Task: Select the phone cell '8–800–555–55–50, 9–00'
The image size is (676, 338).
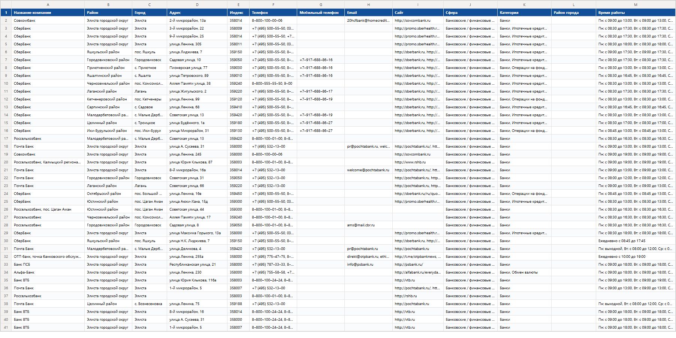Action: (x=273, y=84)
